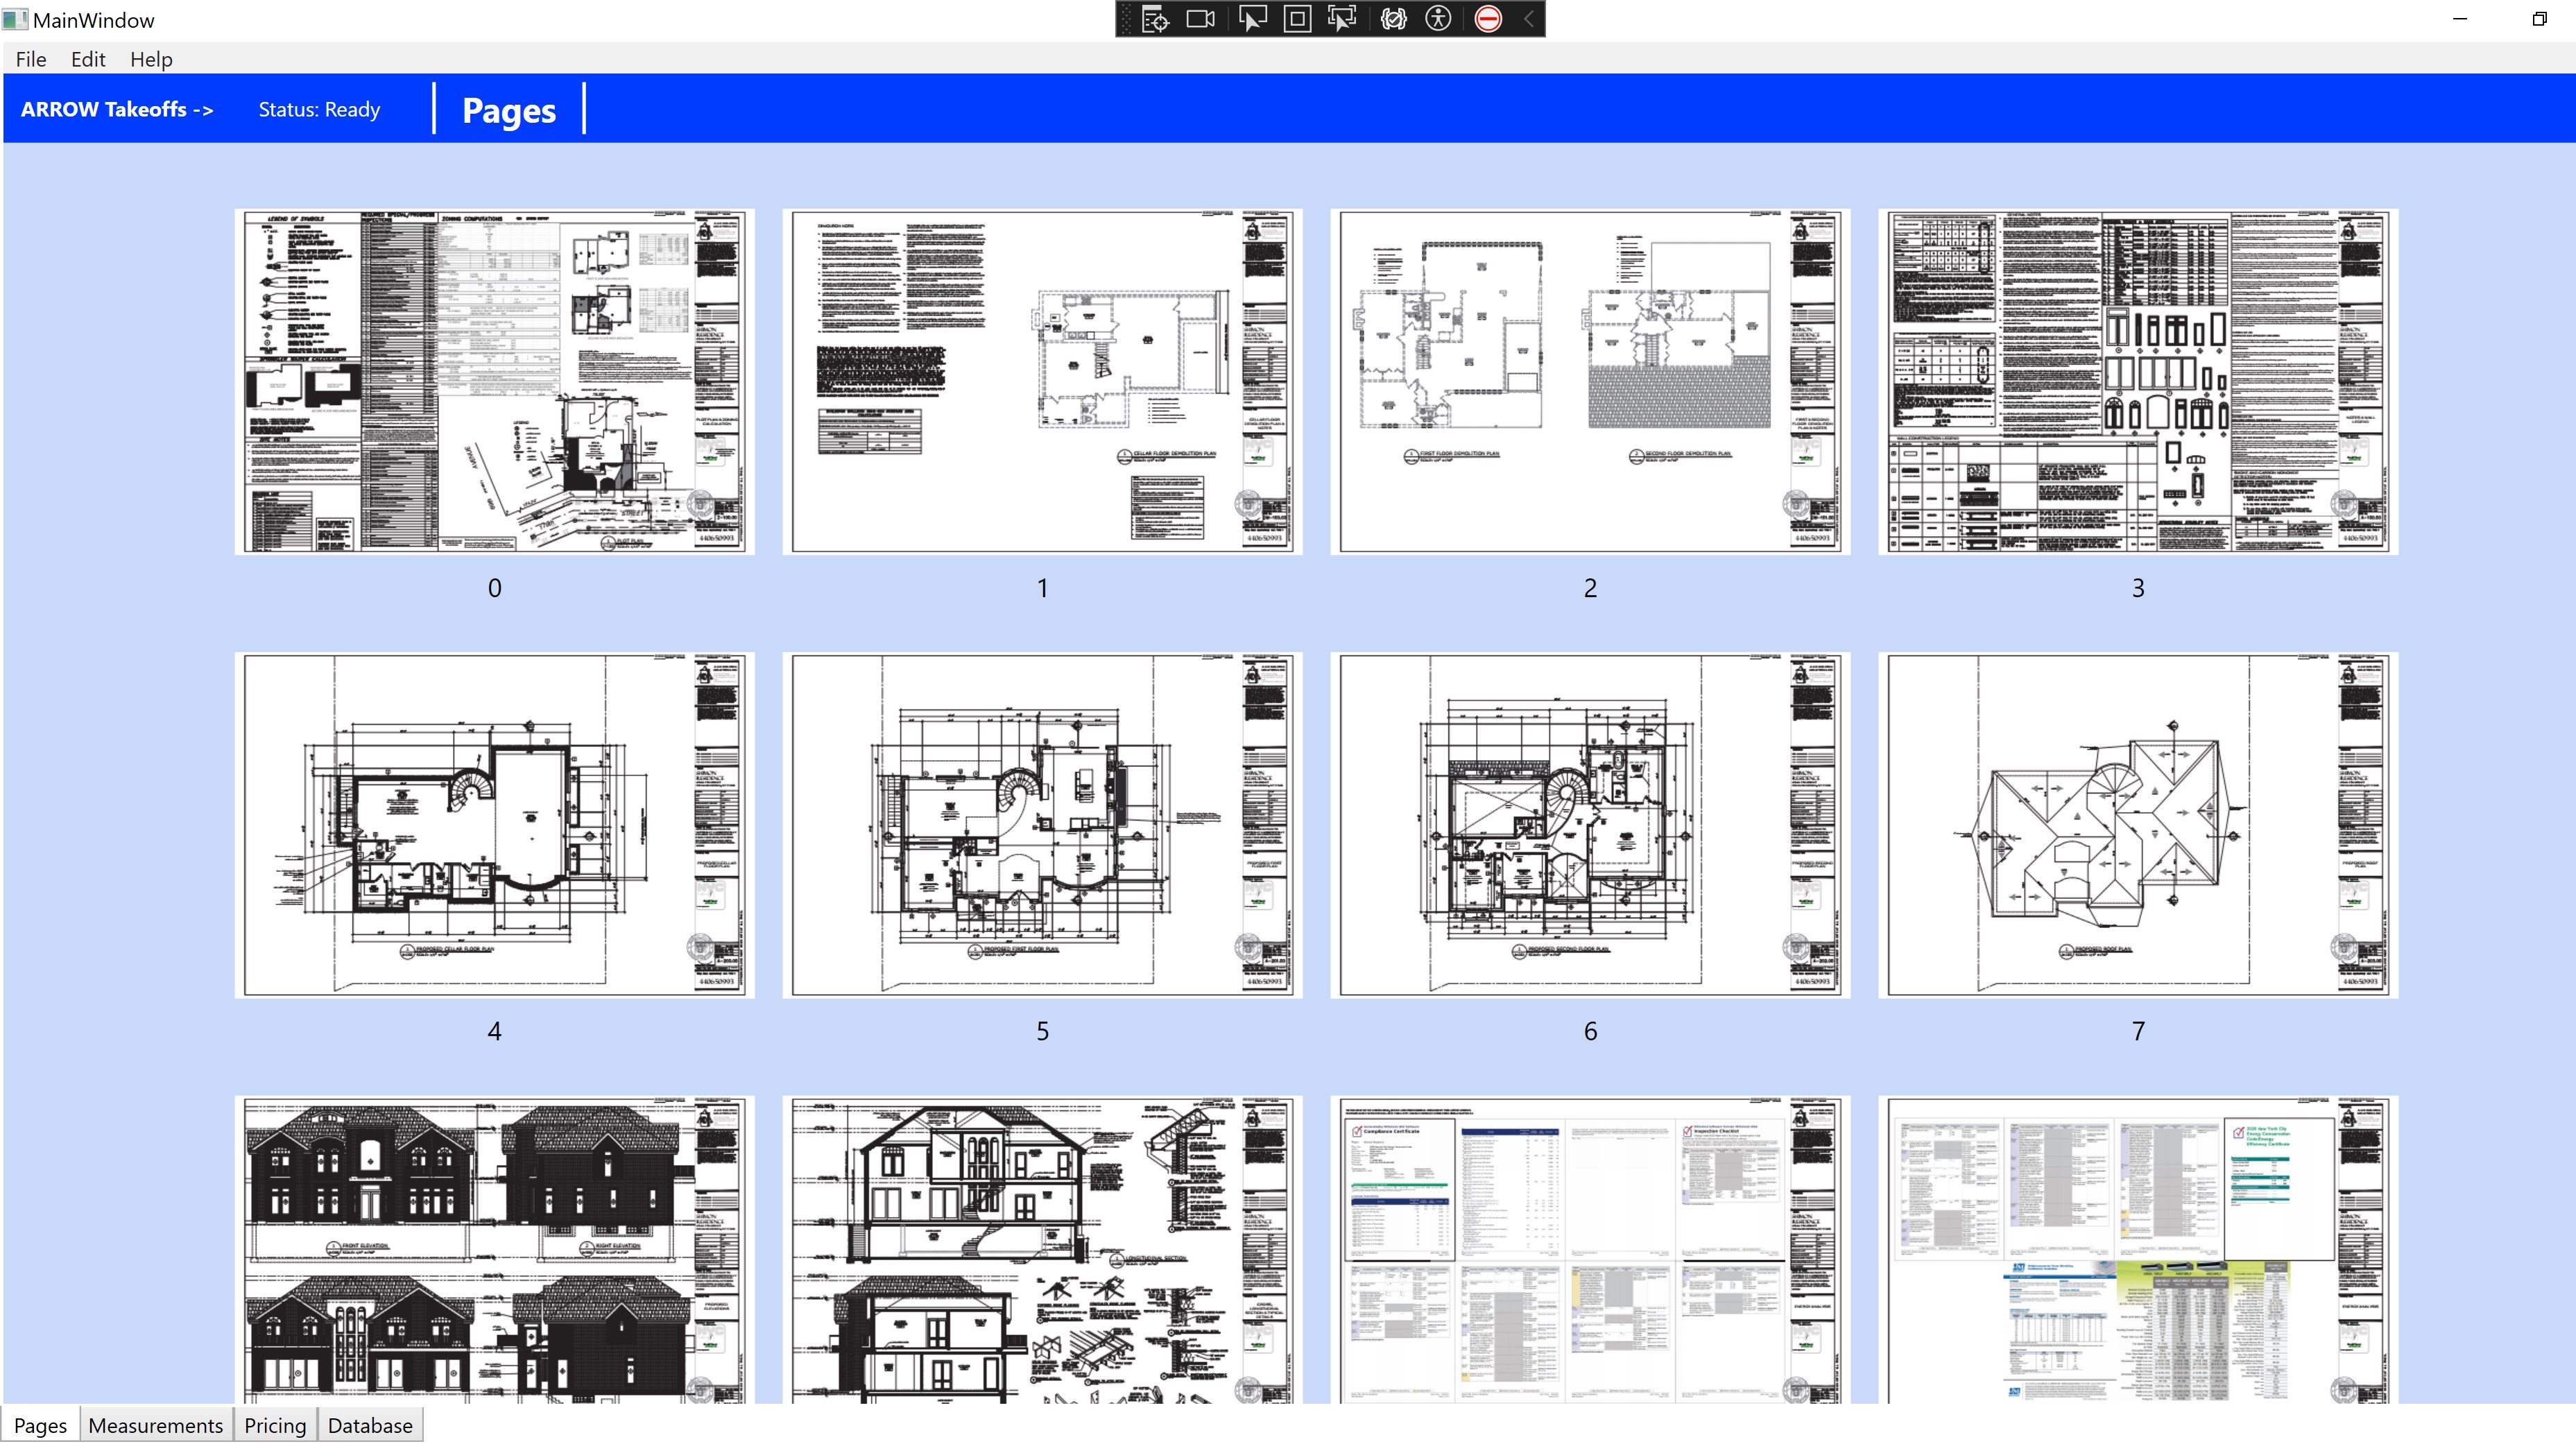Viewport: 2576px width, 1444px height.
Task: Click the red binding failures indicator
Action: pyautogui.click(x=1488, y=19)
